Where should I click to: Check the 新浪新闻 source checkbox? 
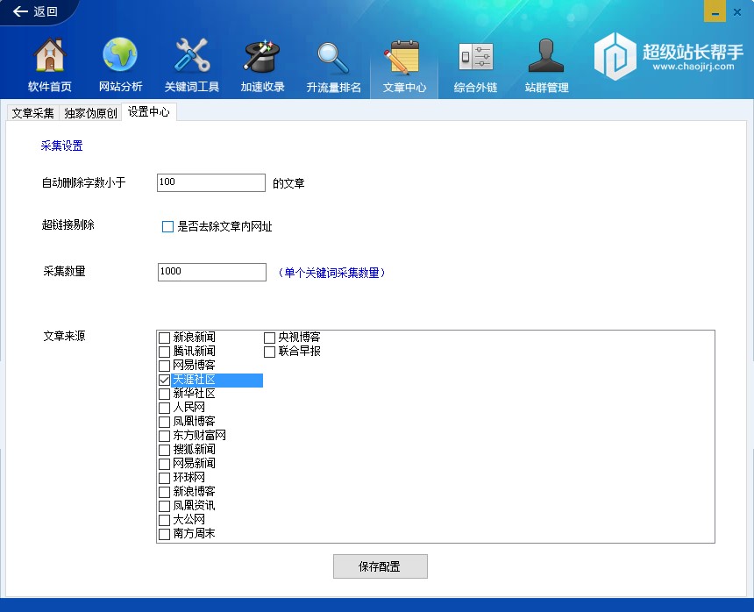point(164,338)
